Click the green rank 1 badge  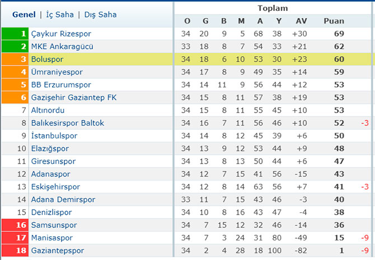(x=15, y=34)
